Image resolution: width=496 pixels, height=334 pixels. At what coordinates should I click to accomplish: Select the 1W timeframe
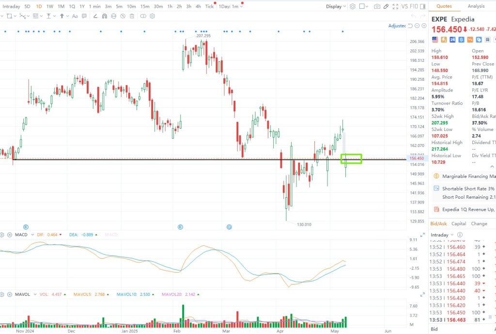coord(50,6)
